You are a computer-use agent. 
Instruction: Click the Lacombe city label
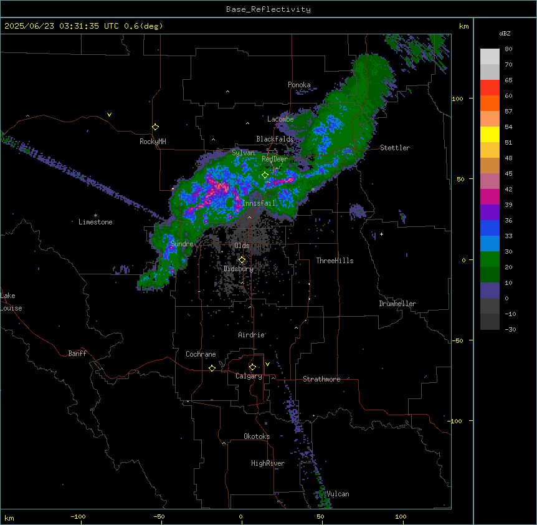(x=280, y=119)
